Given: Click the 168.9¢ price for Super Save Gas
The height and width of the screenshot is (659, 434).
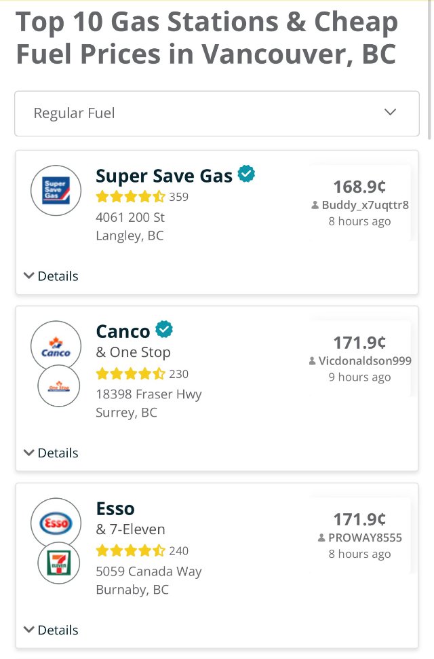Looking at the screenshot, I should point(359,185).
